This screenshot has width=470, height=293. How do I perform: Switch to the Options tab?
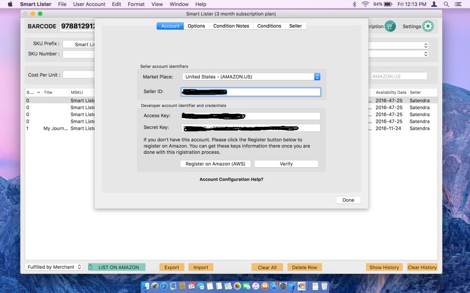196,26
